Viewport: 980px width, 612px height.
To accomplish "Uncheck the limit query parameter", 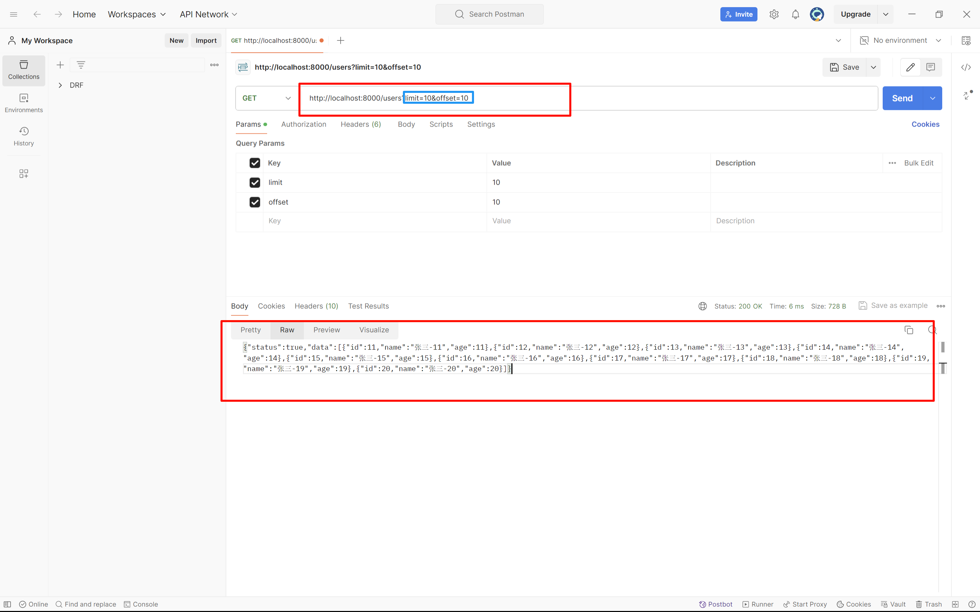I will [x=255, y=183].
